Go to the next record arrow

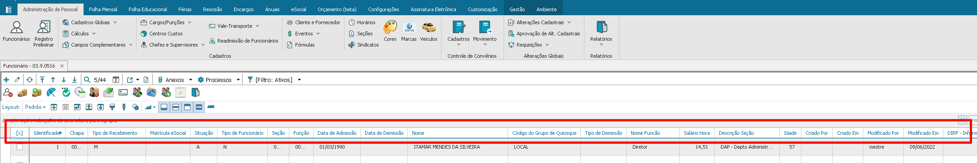pyautogui.click(x=64, y=80)
